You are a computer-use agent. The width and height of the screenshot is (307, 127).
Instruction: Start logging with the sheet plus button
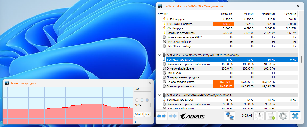coord(271,116)
